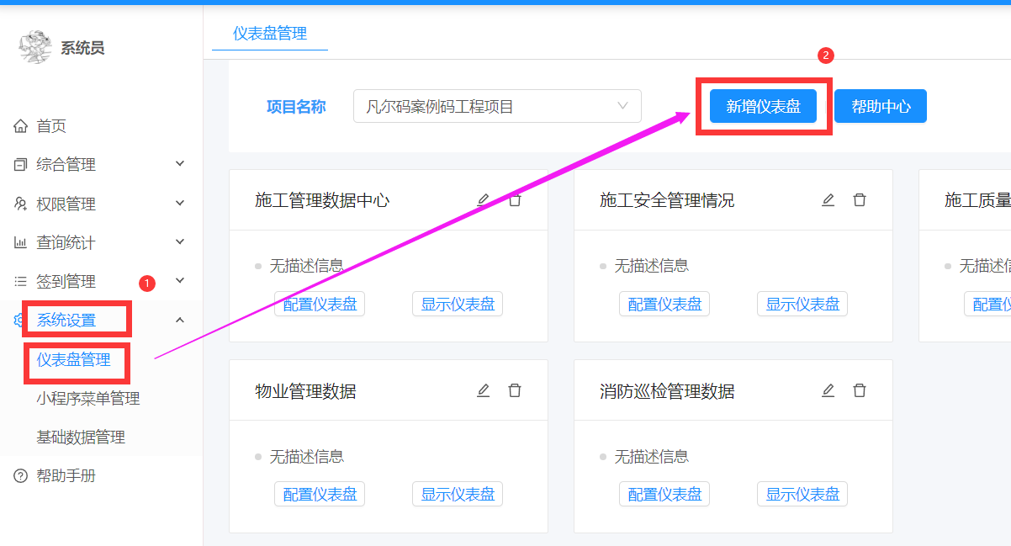Click edit pencil icon for 施工管理数据中心

483,200
